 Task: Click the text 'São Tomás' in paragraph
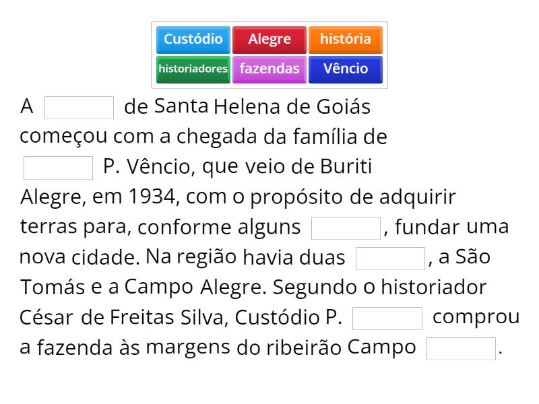click(473, 257)
